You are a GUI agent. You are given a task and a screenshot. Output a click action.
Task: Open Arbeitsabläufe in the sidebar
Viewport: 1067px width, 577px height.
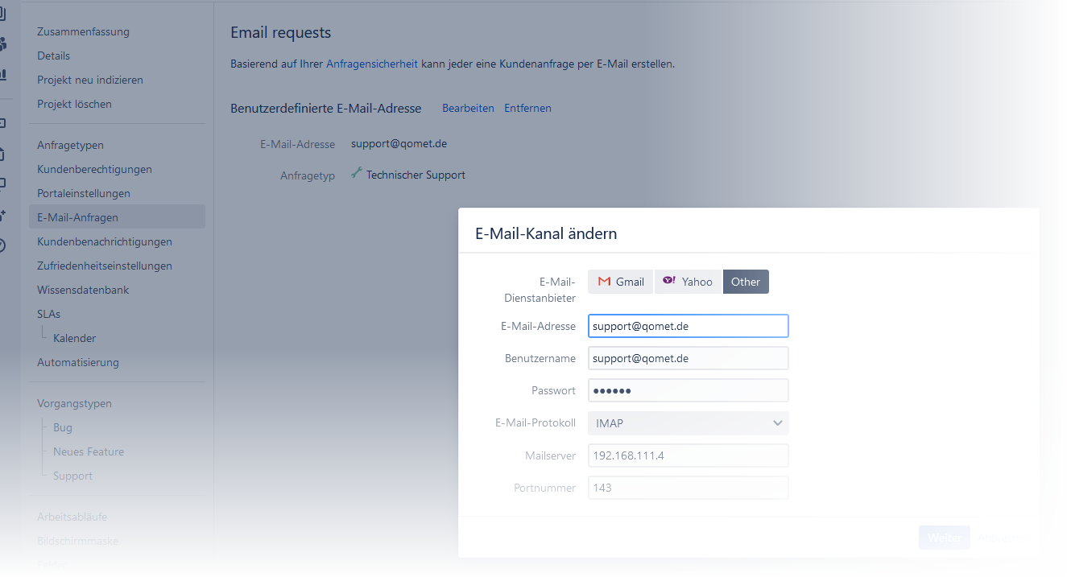pyautogui.click(x=72, y=517)
